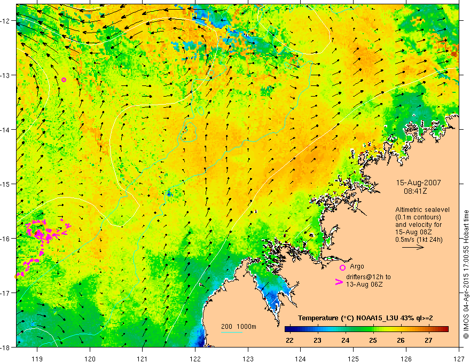Click the latitude axis label -13
This screenshot has width=470, height=363.
point(6,75)
